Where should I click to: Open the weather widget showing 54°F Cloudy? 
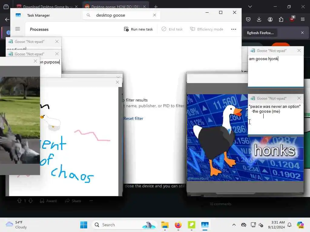(16, 225)
